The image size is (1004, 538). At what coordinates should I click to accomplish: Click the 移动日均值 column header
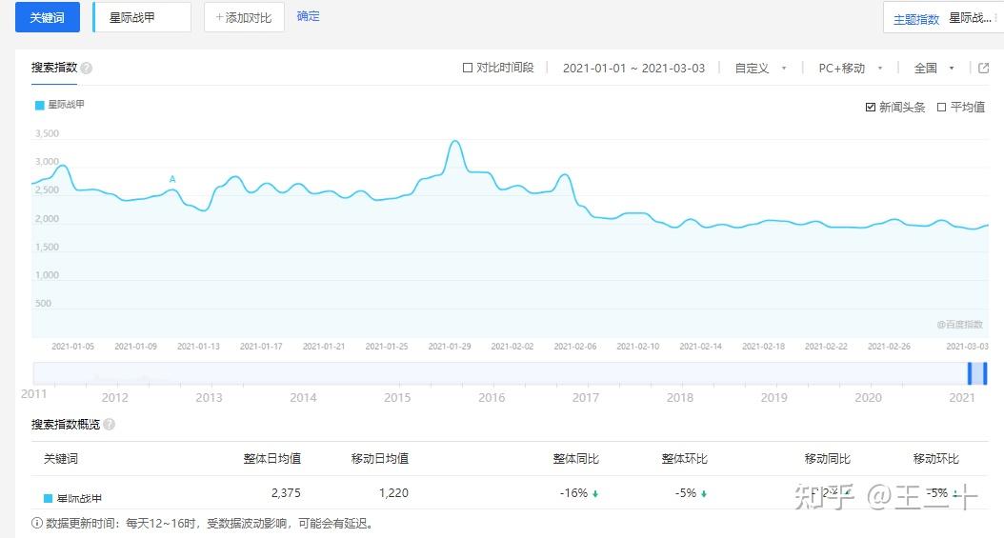[380, 459]
